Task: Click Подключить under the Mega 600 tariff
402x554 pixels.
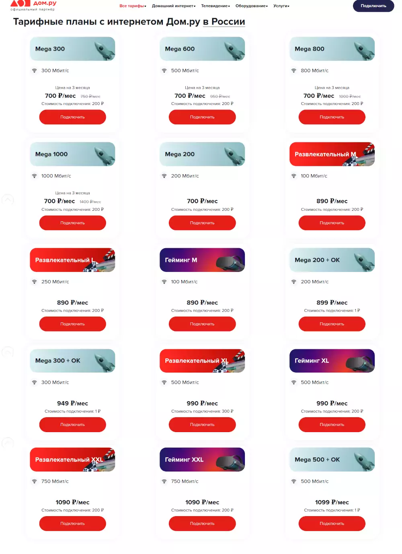Action: 202,117
